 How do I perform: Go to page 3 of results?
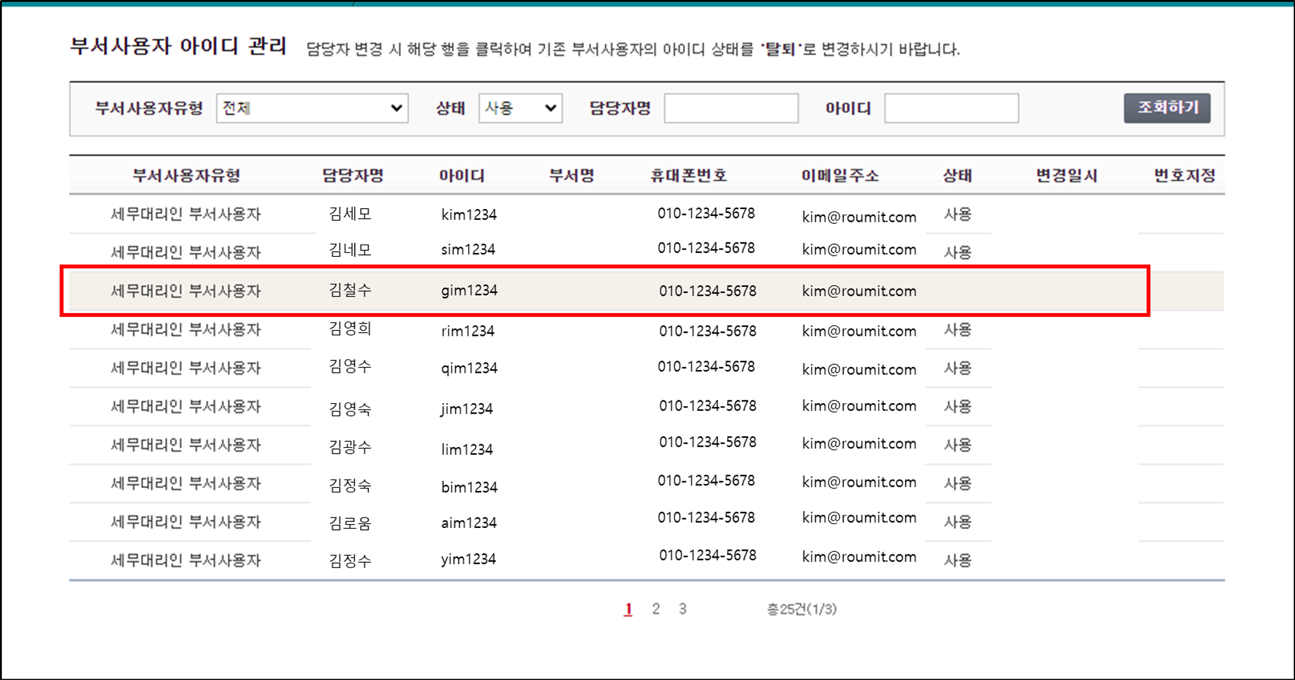pyautogui.click(x=682, y=609)
